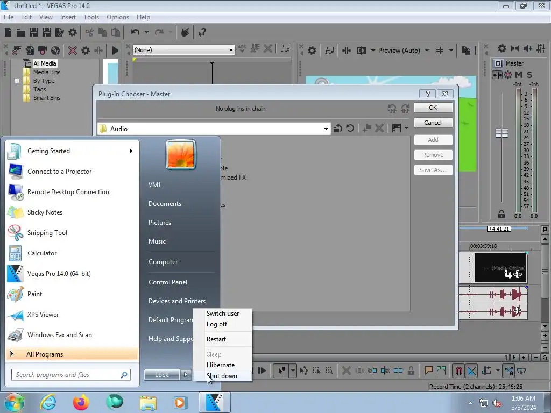The height and width of the screenshot is (413, 551).
Task: Click Cancel in Plug-In Chooser
Action: [x=433, y=123]
